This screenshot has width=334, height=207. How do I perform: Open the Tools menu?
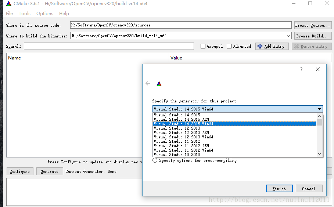pyautogui.click(x=25, y=14)
